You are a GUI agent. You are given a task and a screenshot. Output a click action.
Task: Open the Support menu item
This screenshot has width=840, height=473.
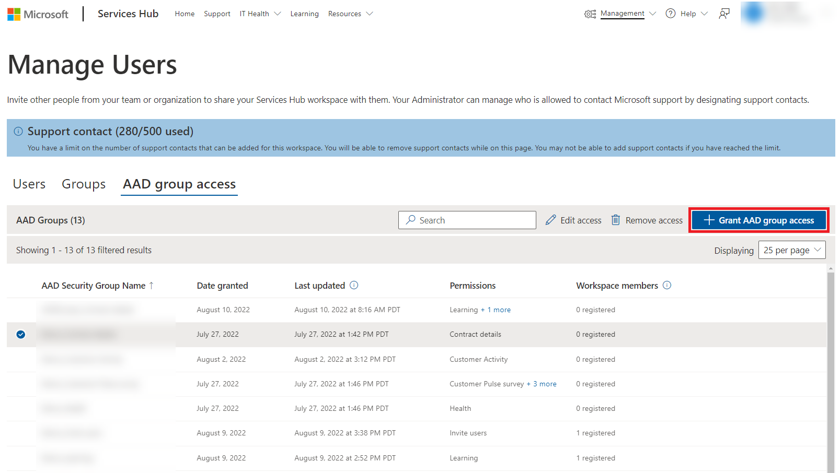217,14
